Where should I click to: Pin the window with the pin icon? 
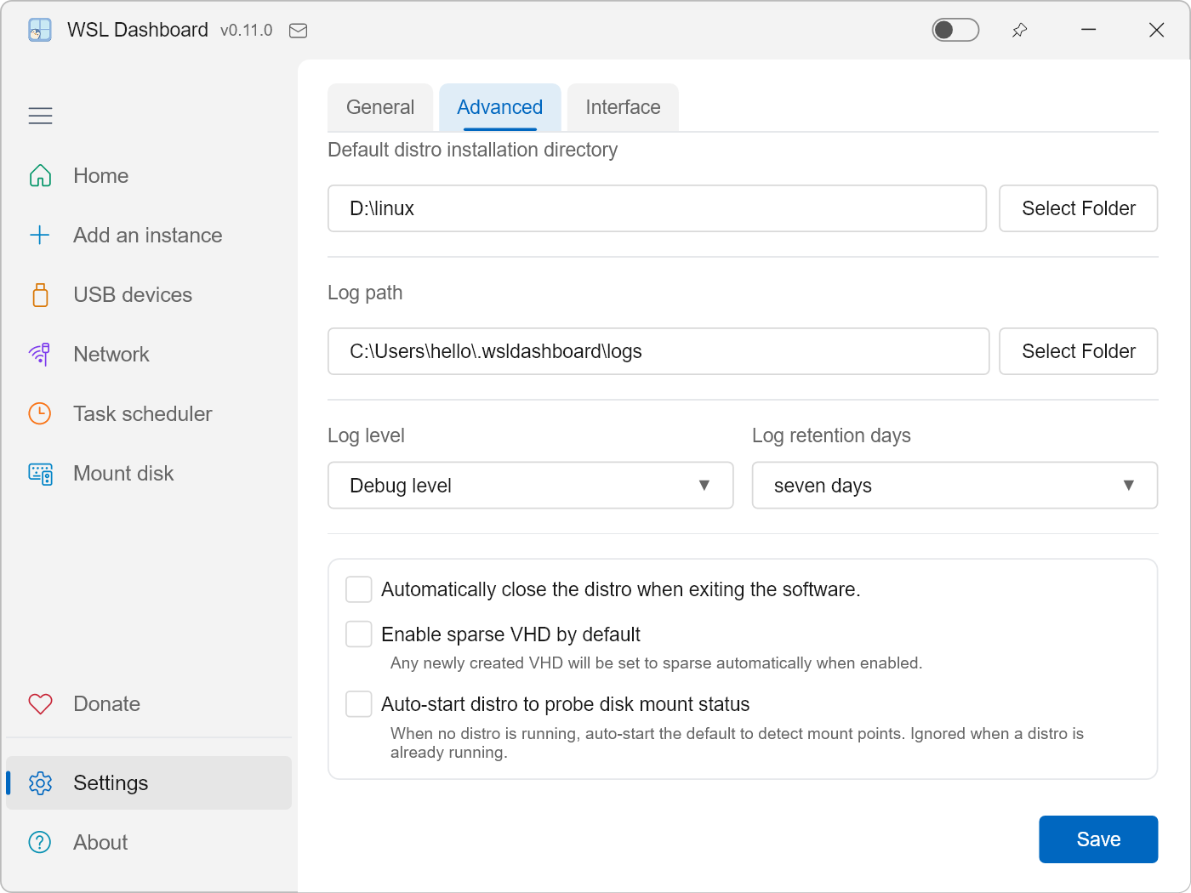pyautogui.click(x=1019, y=31)
